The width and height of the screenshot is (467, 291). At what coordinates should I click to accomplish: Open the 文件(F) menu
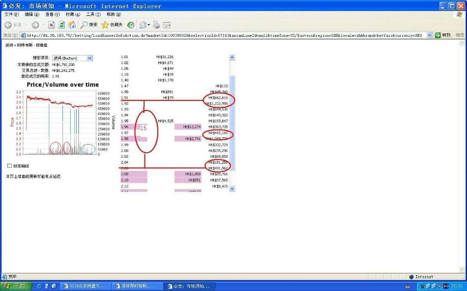coord(11,14)
